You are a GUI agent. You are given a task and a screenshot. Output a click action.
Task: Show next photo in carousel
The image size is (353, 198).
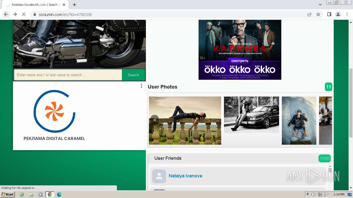[326, 120]
